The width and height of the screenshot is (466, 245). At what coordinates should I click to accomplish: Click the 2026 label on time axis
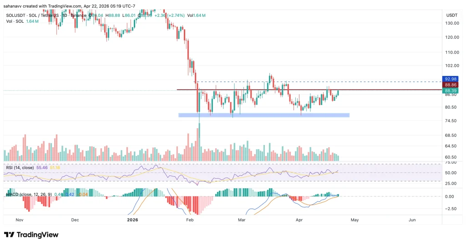tap(132, 220)
